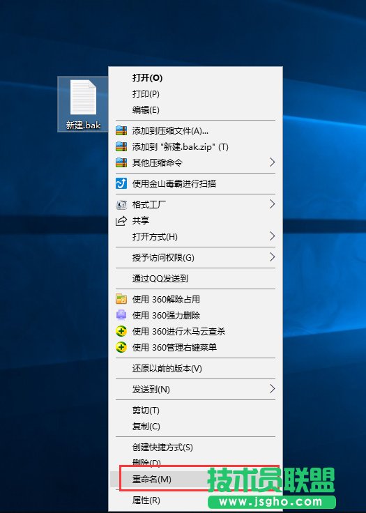The height and width of the screenshot is (513, 366).
Task: Choose 共享 from the context menu
Action: (x=195, y=221)
